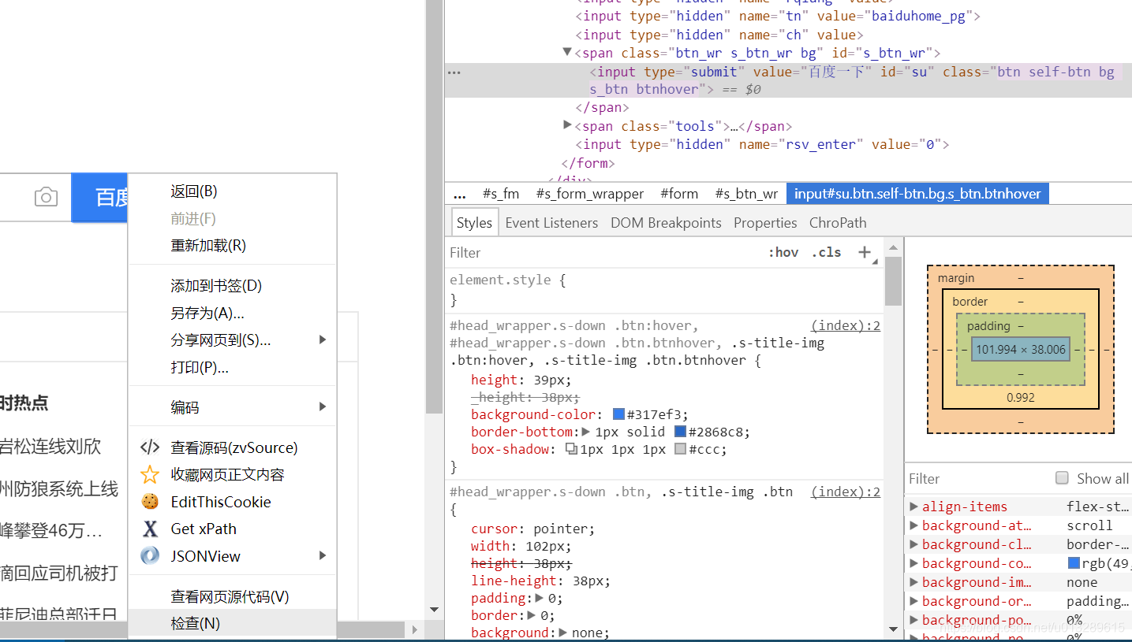The image size is (1132, 642).
Task: Open the DOM Breakpoints tab
Action: [666, 223]
